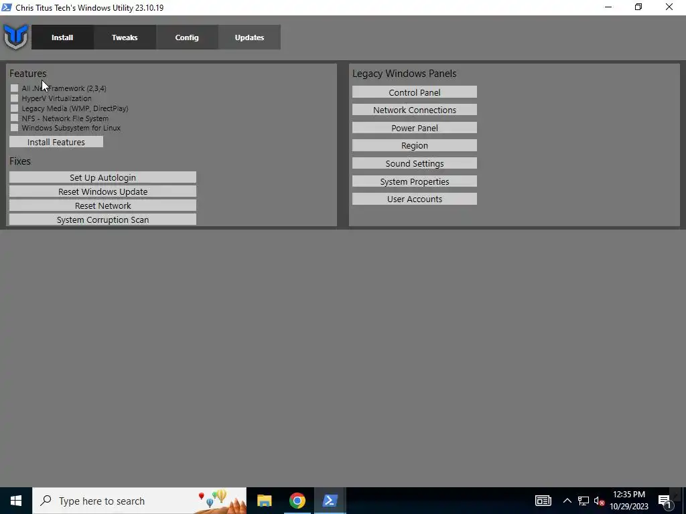Open the Windows Start menu
Image resolution: width=686 pixels, height=514 pixels.
16,501
